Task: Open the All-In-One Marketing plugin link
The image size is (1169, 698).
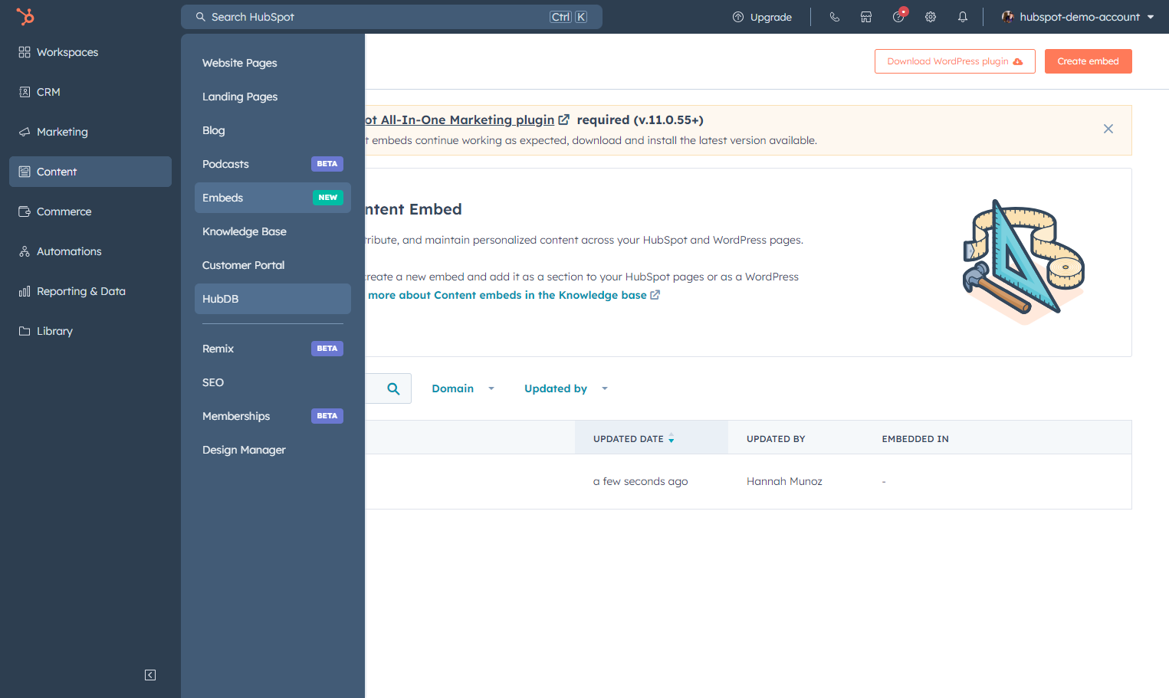Action: (x=468, y=120)
